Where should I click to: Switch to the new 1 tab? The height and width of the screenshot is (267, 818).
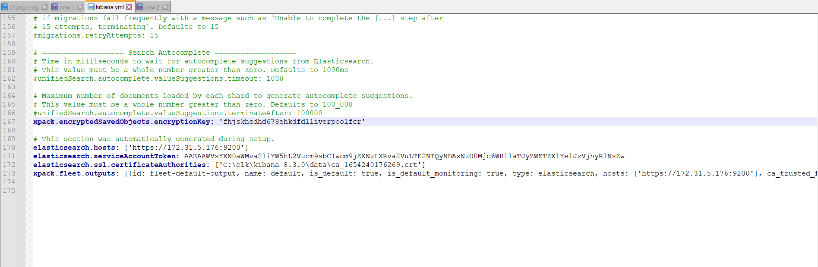click(66, 7)
